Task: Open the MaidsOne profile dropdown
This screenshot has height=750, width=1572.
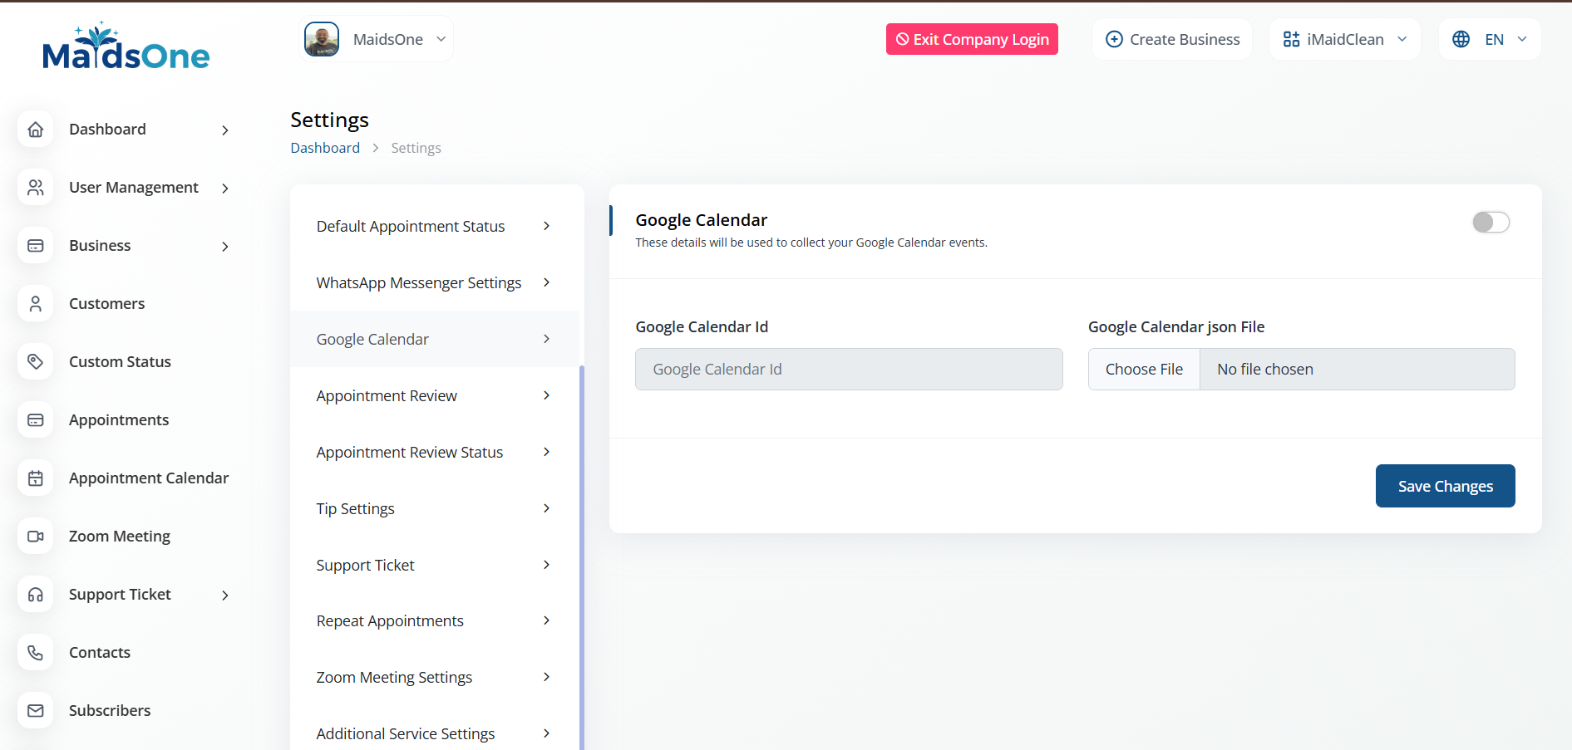Action: pos(377,39)
